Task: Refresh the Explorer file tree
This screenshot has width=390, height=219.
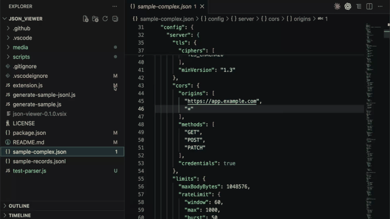Action: pyautogui.click(x=105, y=19)
